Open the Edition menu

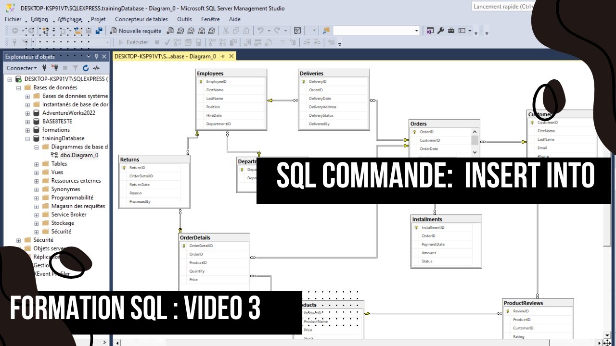[x=39, y=19]
